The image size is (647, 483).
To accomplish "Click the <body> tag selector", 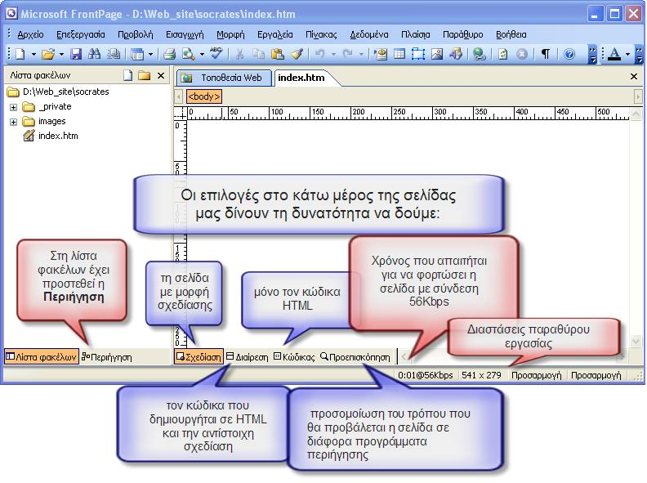I will point(204,96).
